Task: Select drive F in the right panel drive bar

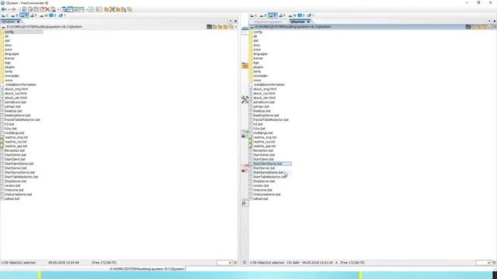Action: tap(282, 15)
